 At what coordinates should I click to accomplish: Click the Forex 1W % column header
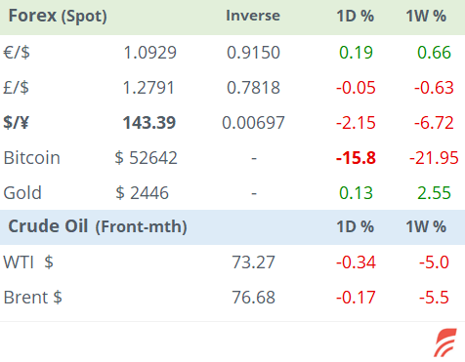[x=426, y=16]
